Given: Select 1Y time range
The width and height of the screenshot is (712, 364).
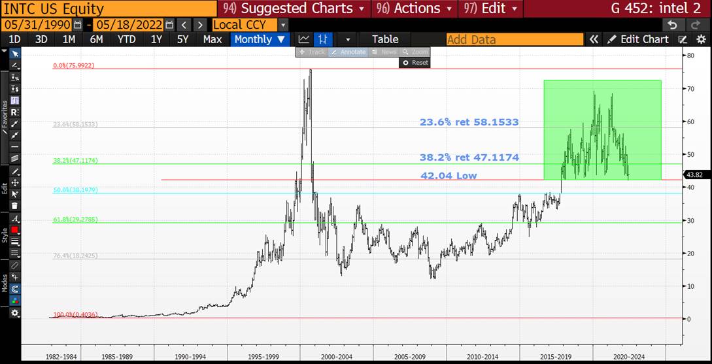Looking at the screenshot, I should coord(156,39).
